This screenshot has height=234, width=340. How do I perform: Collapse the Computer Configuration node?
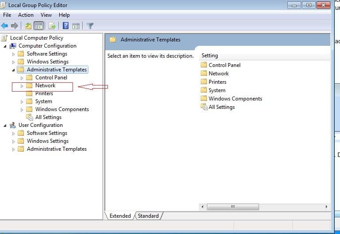[5, 46]
